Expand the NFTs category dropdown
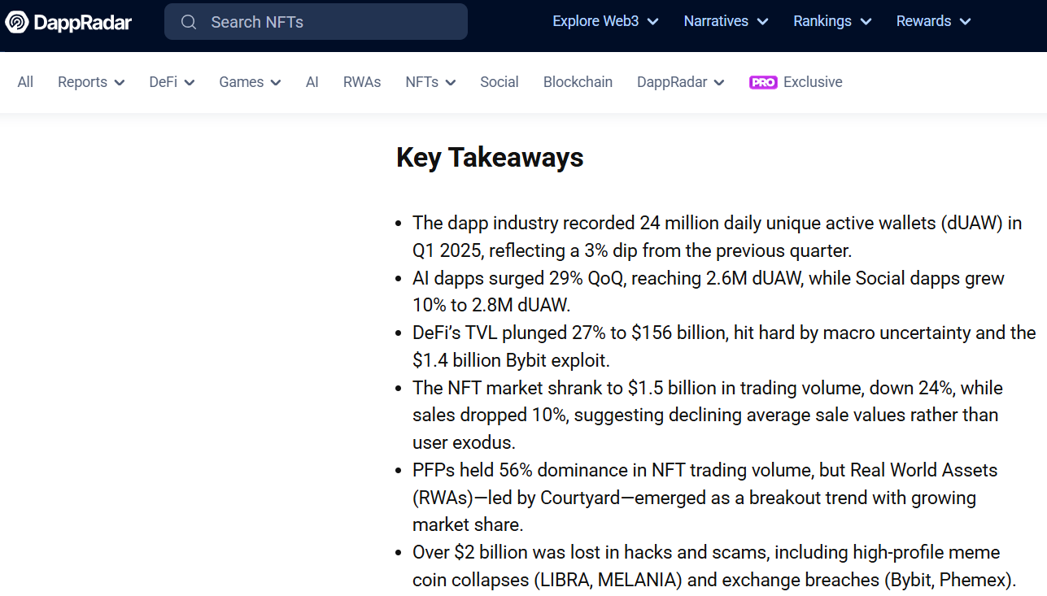 [430, 82]
